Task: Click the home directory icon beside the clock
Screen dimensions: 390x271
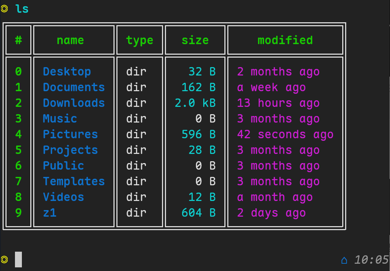Action: tap(344, 260)
